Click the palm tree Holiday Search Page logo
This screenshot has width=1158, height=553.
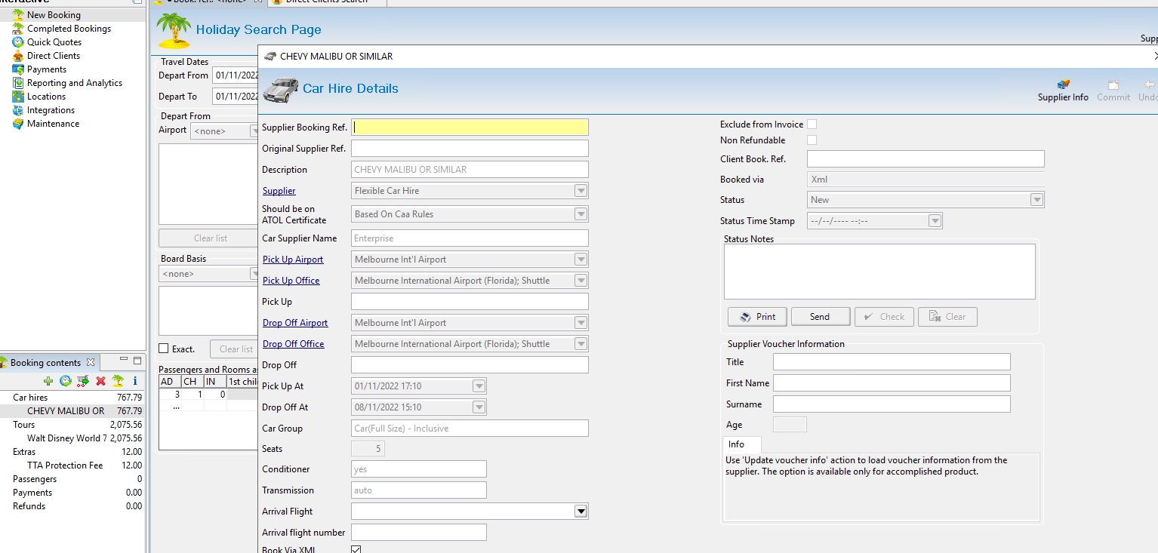[174, 31]
